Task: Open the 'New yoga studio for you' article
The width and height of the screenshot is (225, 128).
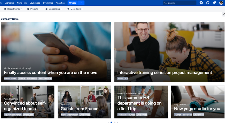Action: 197,109
